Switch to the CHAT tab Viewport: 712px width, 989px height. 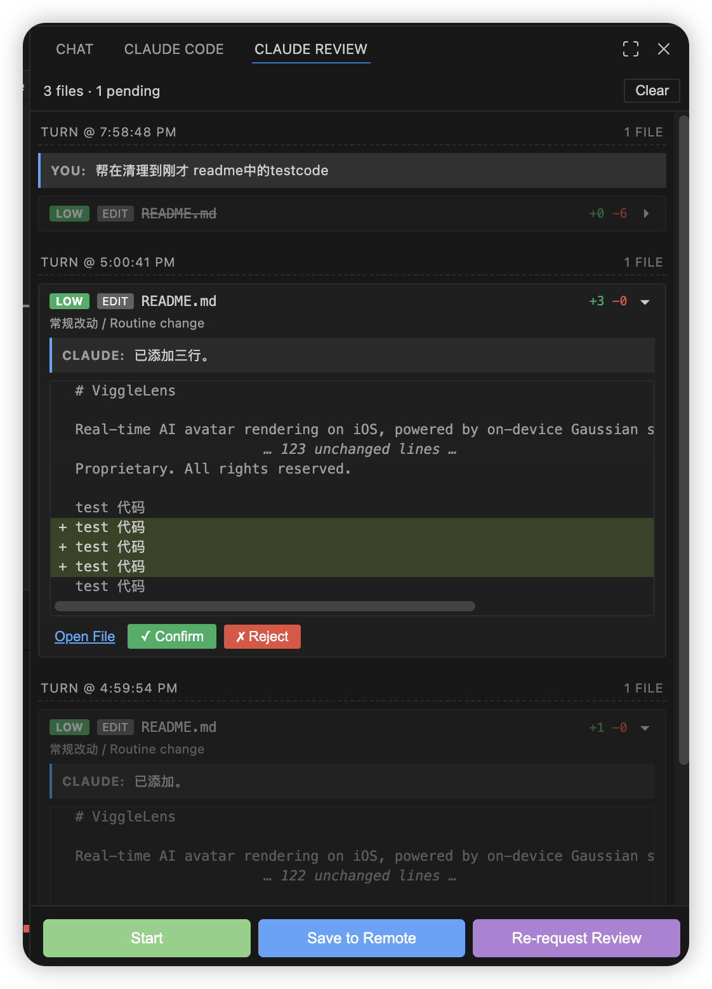click(74, 50)
